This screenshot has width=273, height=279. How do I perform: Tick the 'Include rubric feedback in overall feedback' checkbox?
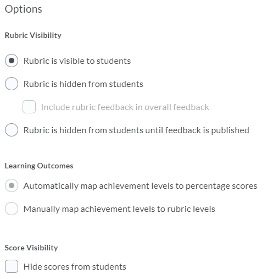29,107
